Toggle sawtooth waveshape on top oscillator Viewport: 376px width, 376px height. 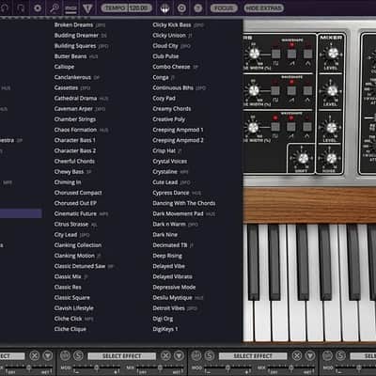coord(291,54)
